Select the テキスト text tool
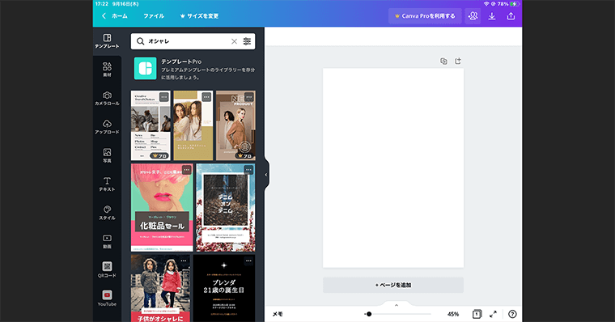The height and width of the screenshot is (322, 615). coord(107,184)
